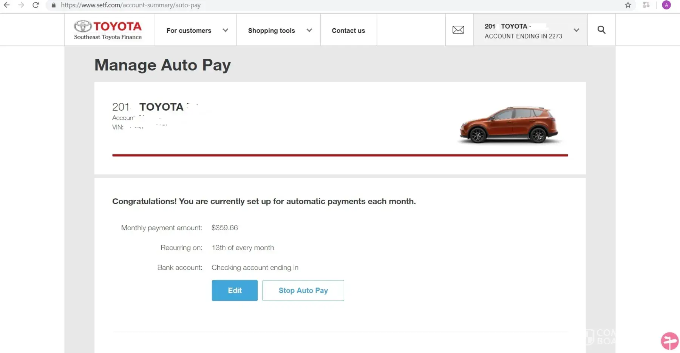Click the Southeast Toyota Finance logo
Image resolution: width=680 pixels, height=353 pixels.
(x=108, y=30)
